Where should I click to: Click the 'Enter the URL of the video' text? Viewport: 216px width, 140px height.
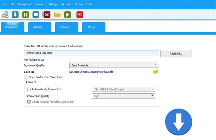tap(53, 46)
